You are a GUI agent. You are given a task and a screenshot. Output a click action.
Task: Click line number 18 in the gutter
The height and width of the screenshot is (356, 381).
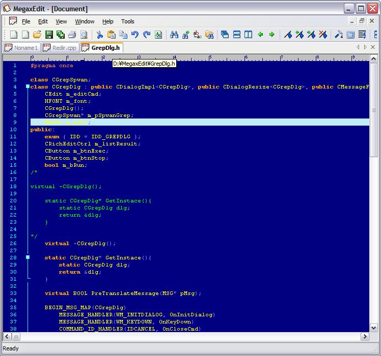point(13,186)
